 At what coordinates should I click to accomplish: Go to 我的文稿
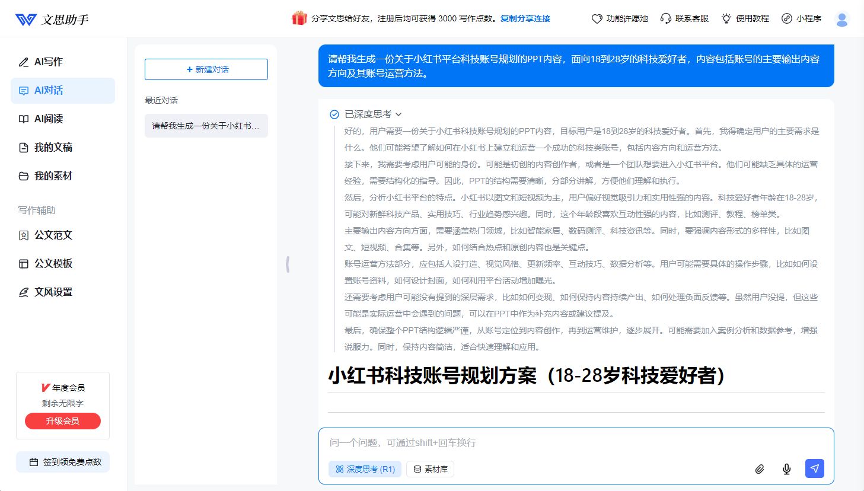point(63,148)
